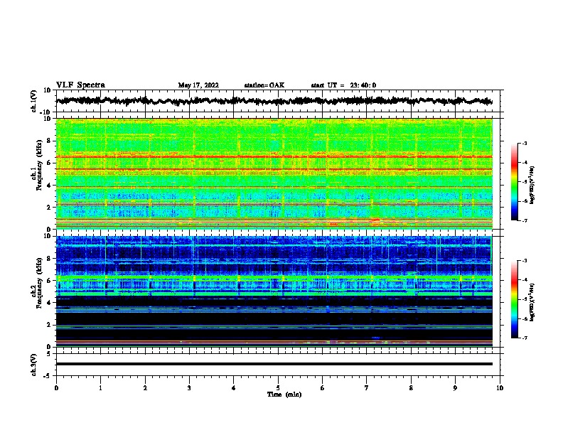Click time axis tick label "9"
The width and height of the screenshot is (563, 435).
455,388
